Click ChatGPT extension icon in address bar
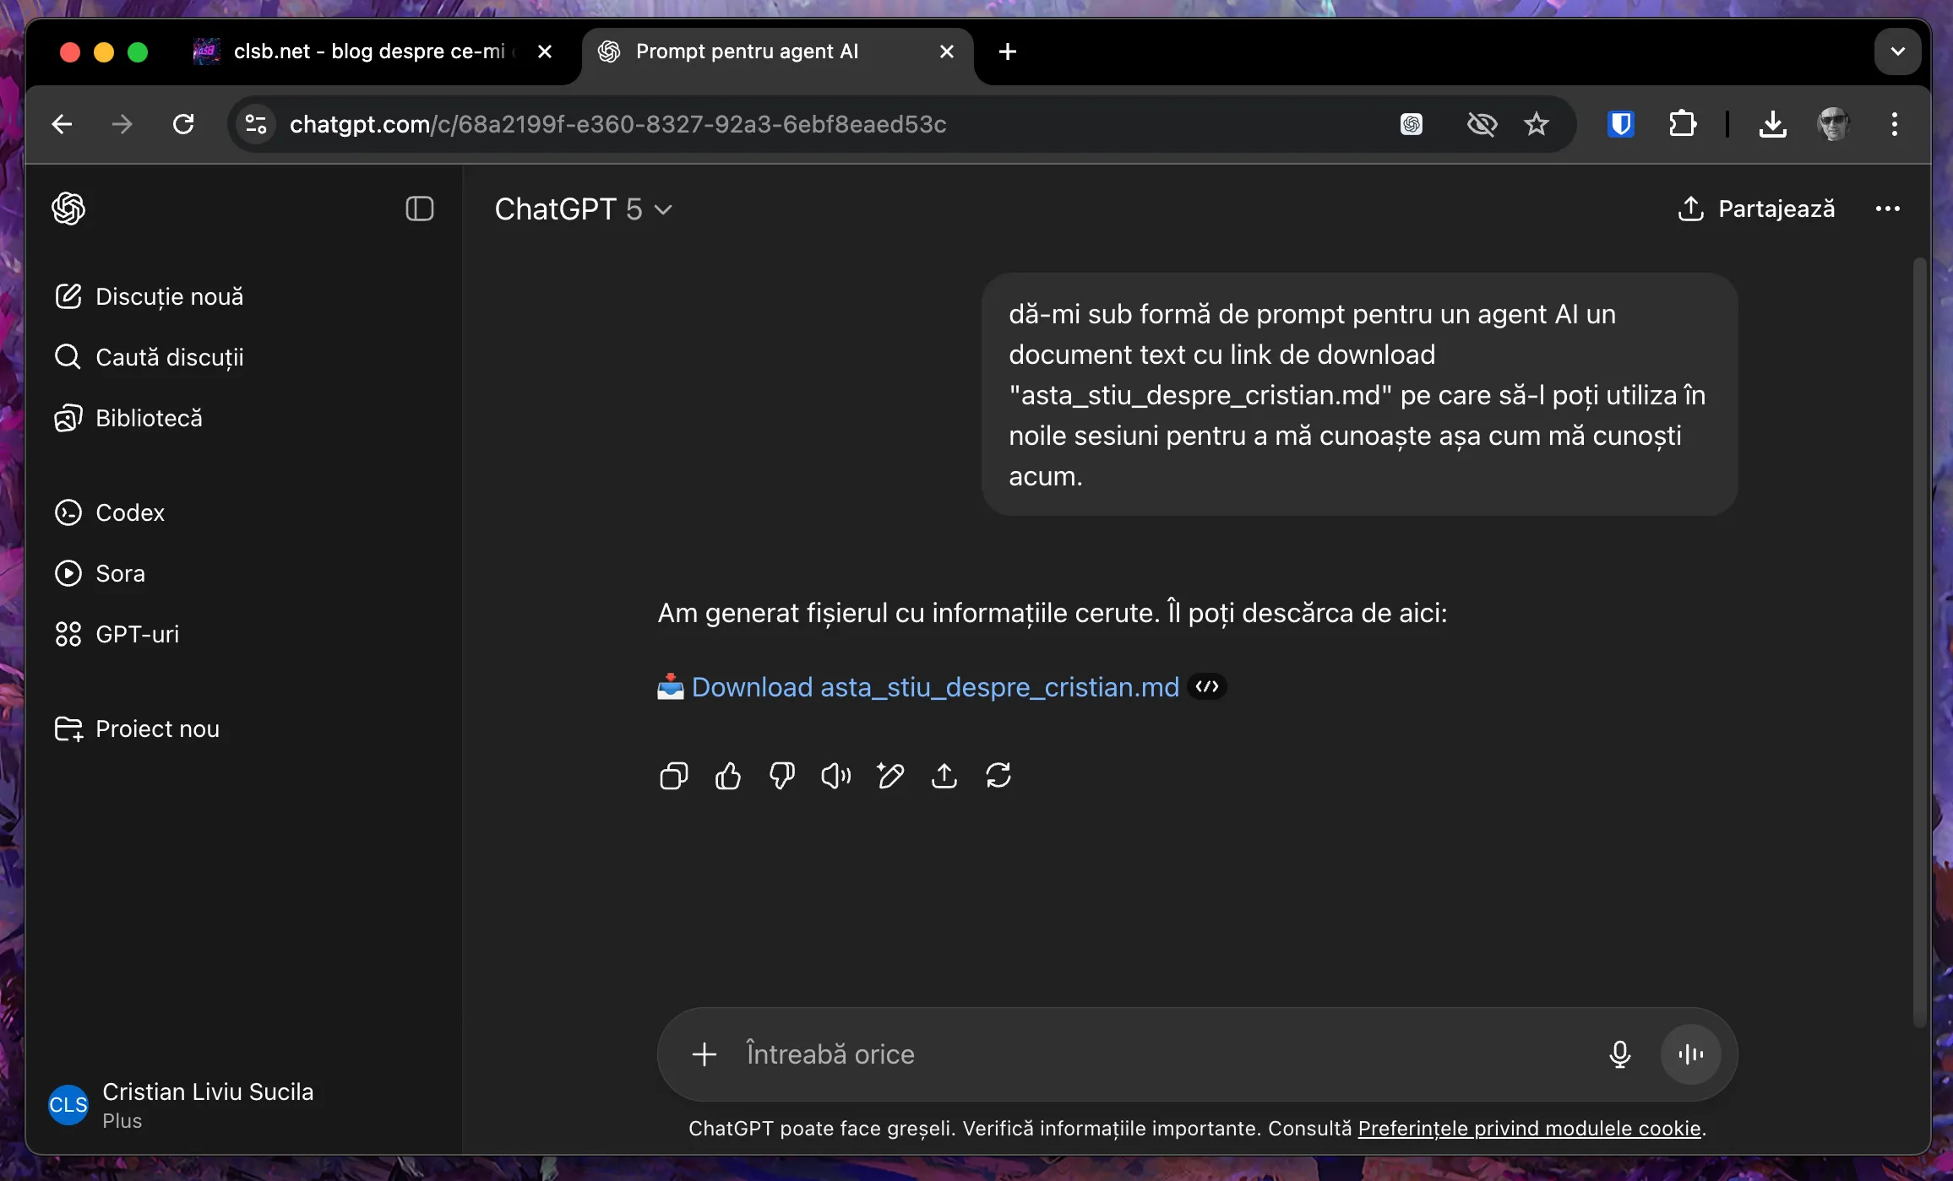Viewport: 1953px width, 1181px height. [1411, 124]
